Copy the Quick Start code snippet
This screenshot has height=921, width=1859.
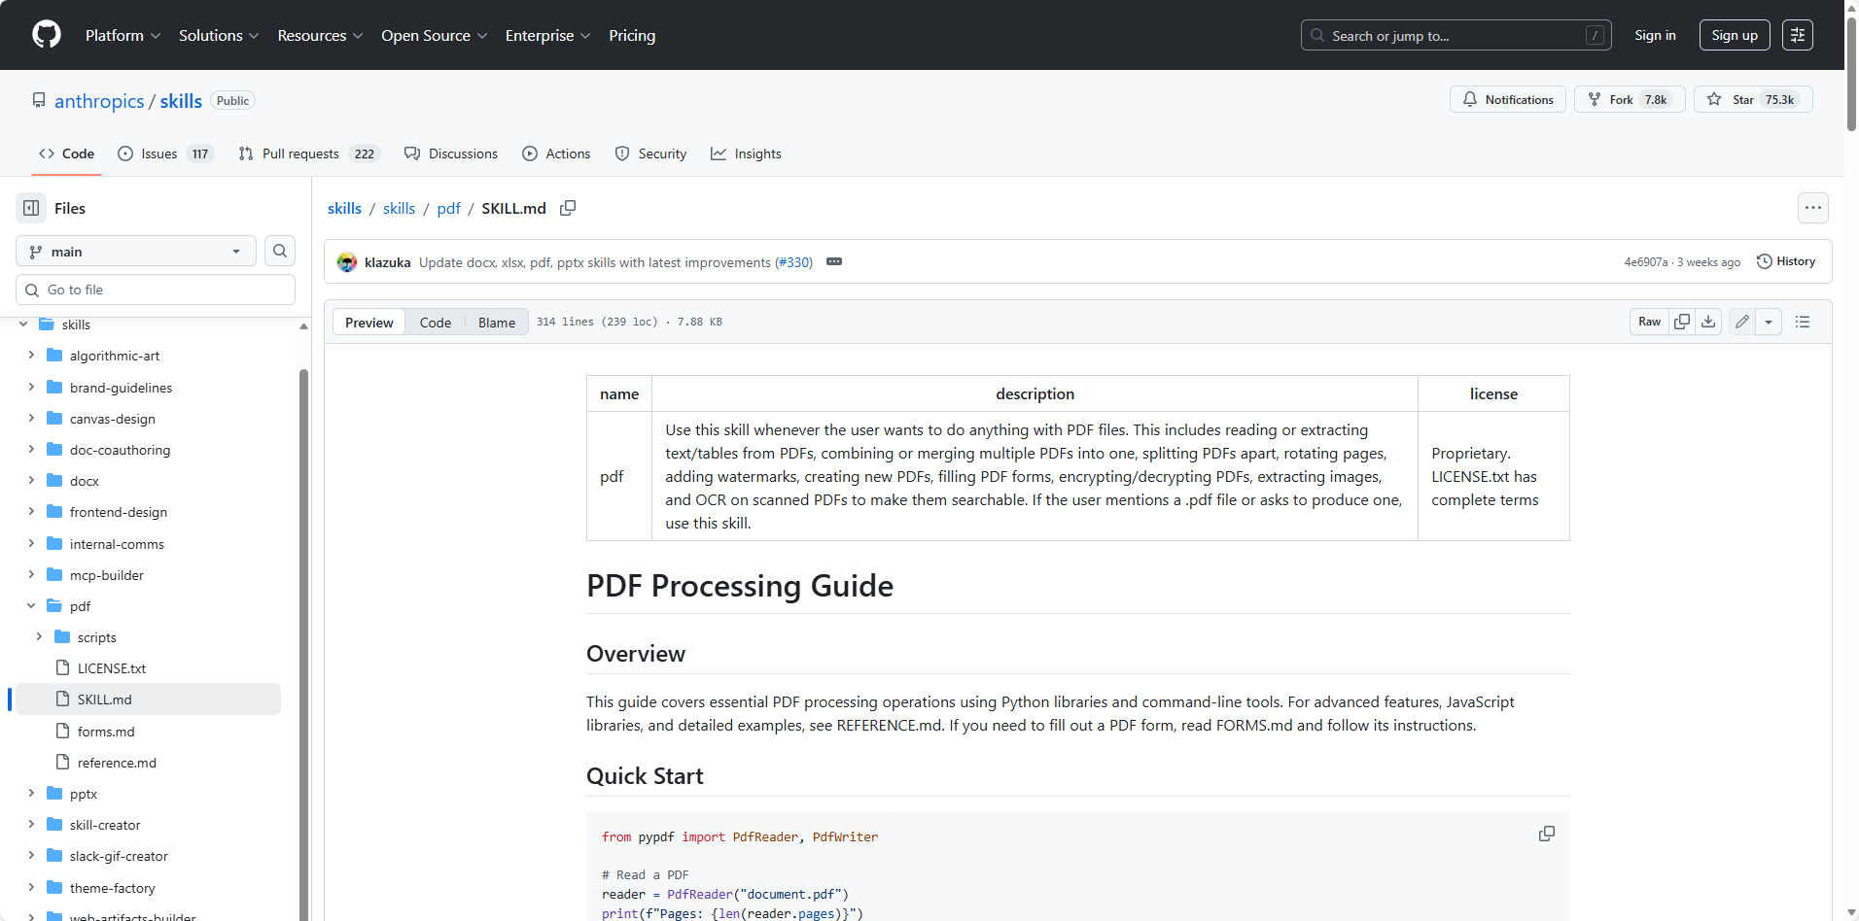1546,834
